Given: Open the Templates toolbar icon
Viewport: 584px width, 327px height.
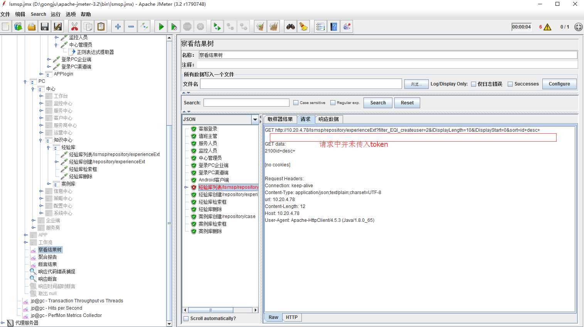Looking at the screenshot, I should click(18, 27).
